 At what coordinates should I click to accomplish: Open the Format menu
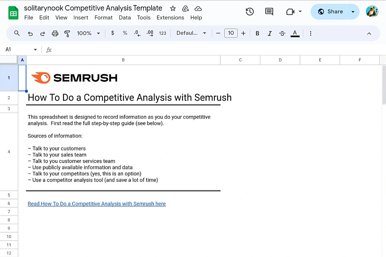(103, 18)
